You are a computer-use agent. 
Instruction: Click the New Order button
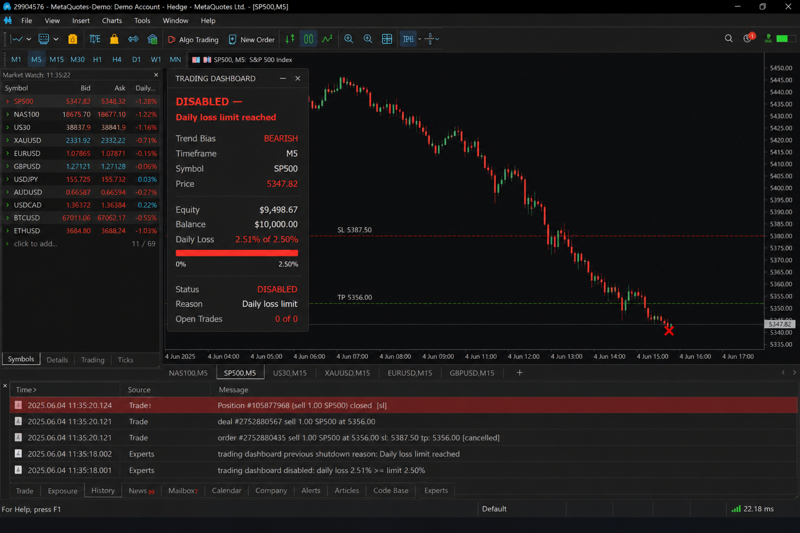pyautogui.click(x=252, y=40)
